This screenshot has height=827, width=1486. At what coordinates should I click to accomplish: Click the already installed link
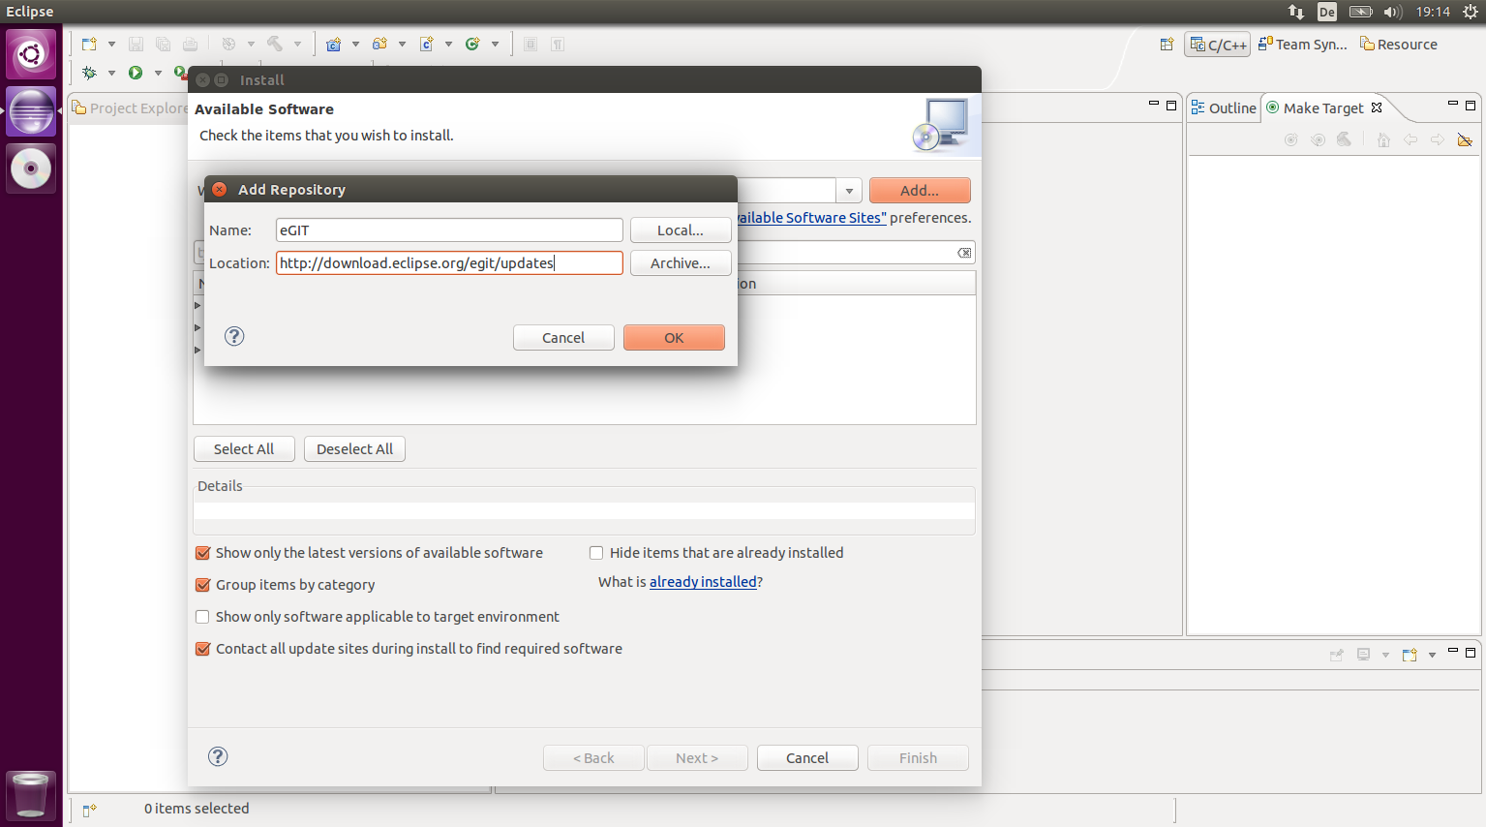point(703,582)
